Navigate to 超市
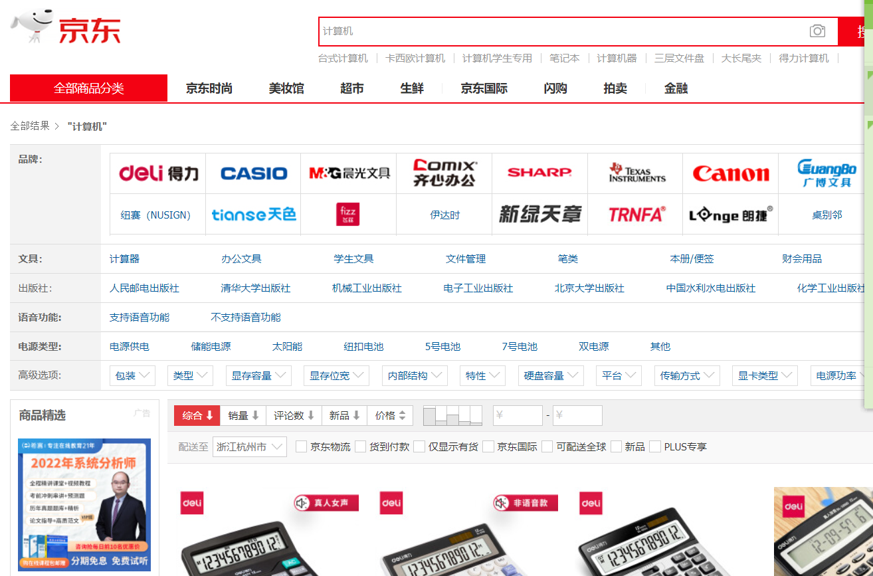This screenshot has height=576, width=873. click(x=352, y=88)
